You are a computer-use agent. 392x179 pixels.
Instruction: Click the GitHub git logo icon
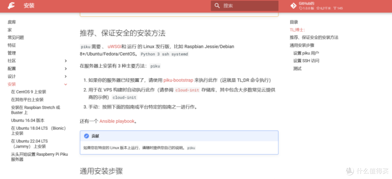tap(293, 6)
